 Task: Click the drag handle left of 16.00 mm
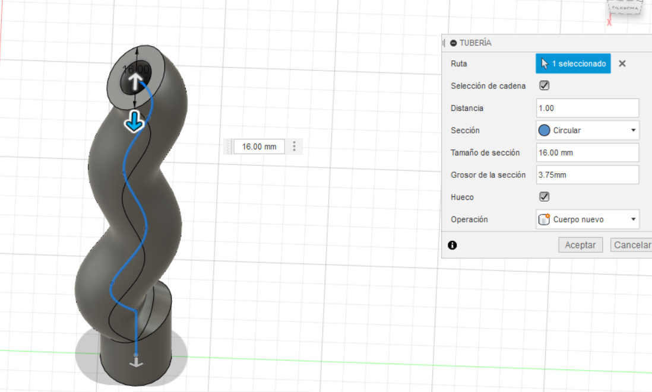[228, 146]
